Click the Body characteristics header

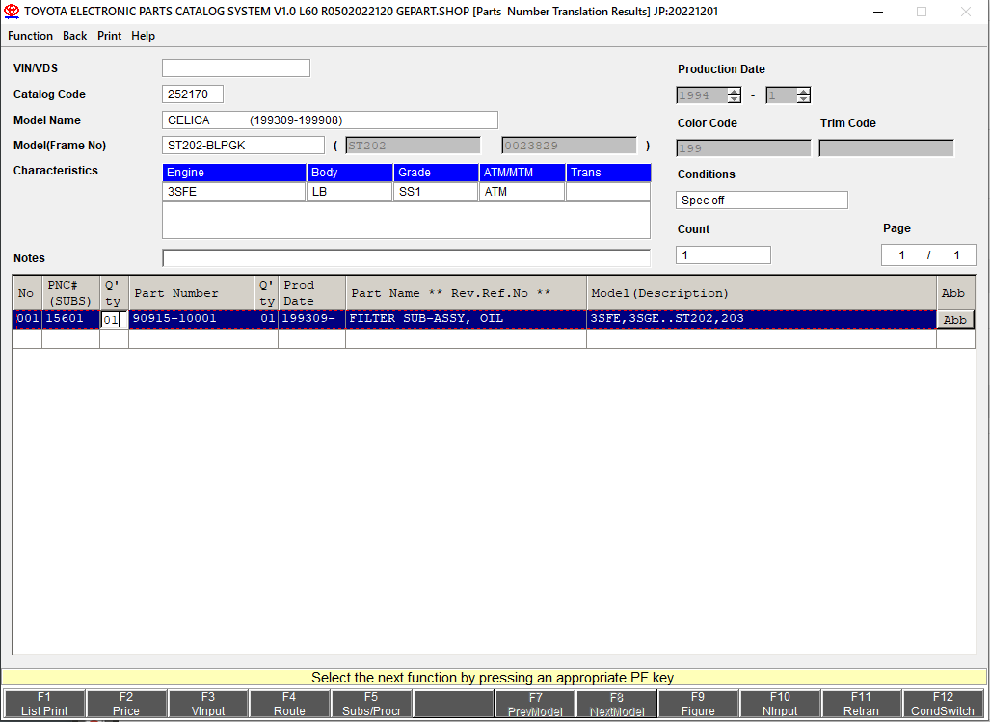350,173
